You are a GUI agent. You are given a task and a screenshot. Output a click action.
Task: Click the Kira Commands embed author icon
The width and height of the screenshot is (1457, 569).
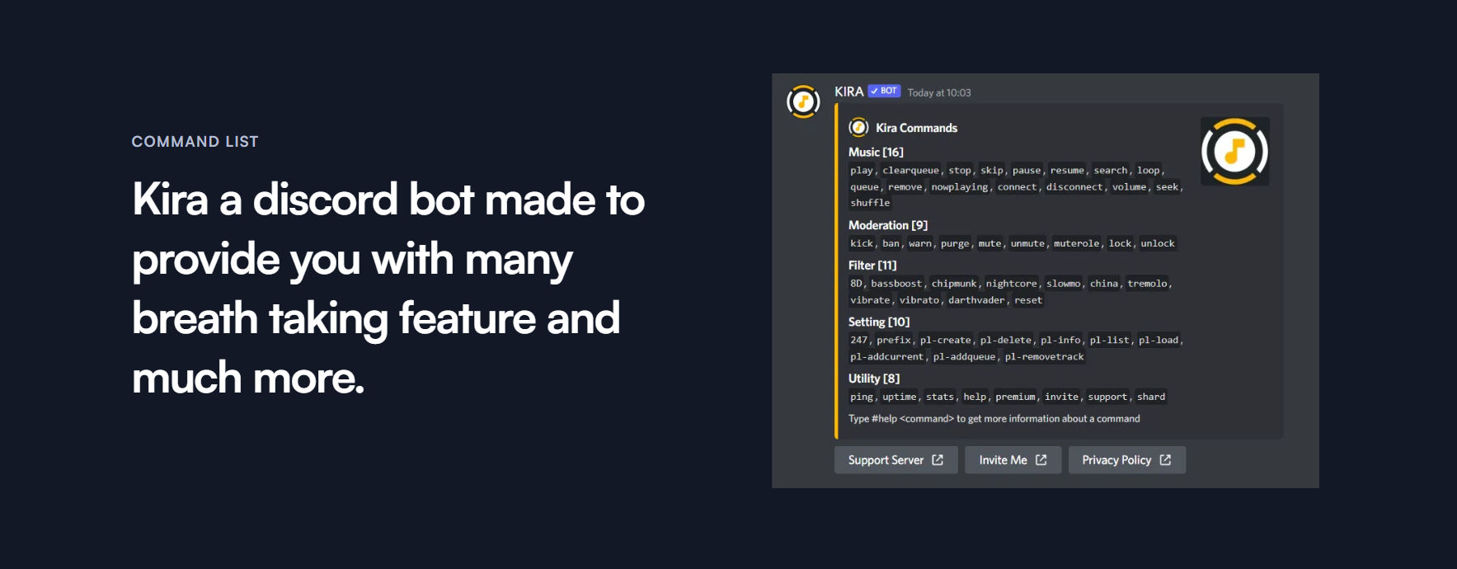click(x=858, y=128)
